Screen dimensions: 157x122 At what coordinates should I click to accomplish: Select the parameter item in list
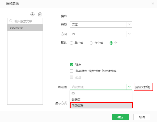25,27
